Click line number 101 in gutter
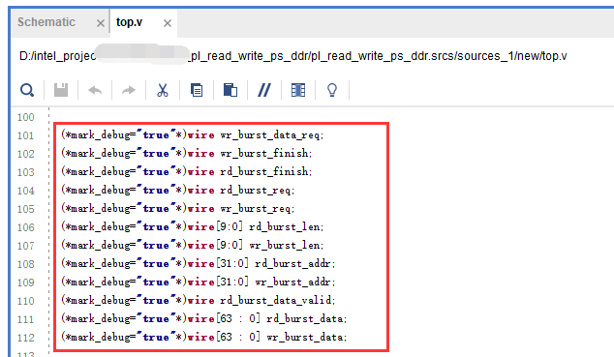The width and height of the screenshot is (614, 357). 25,135
